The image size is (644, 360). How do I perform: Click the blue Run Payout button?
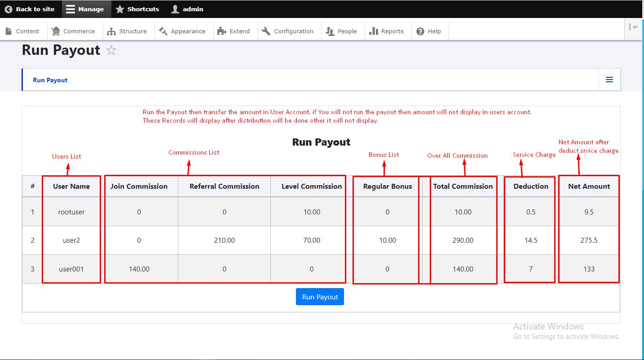point(320,297)
